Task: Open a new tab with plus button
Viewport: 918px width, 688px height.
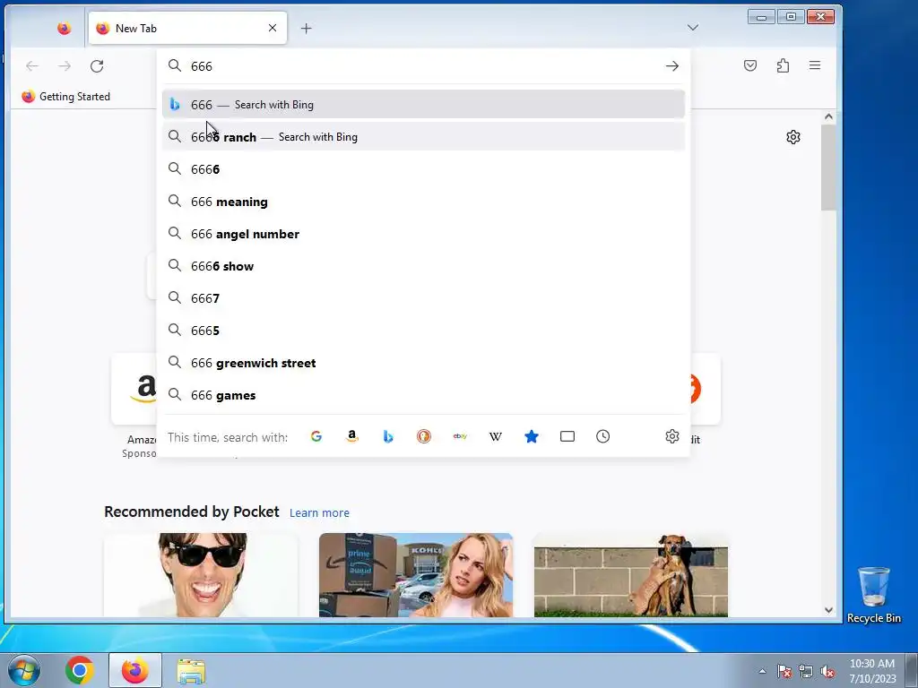Action: tap(307, 28)
